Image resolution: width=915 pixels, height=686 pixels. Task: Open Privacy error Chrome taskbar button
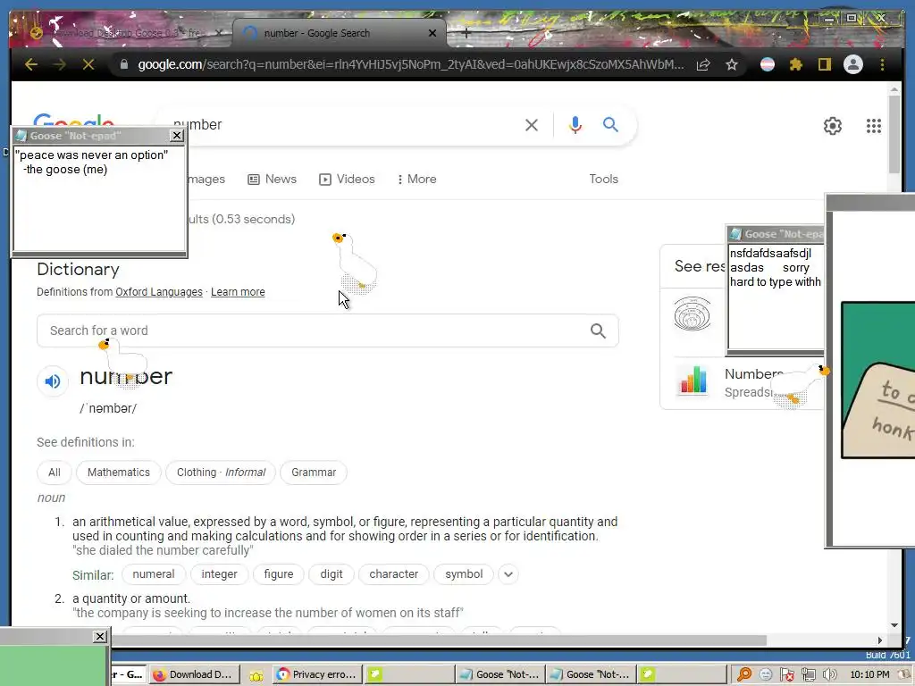[317, 674]
